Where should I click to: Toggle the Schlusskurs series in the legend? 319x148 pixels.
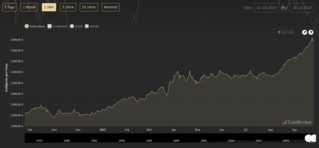35,26
